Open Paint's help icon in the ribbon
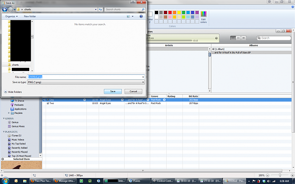 coord(293,7)
